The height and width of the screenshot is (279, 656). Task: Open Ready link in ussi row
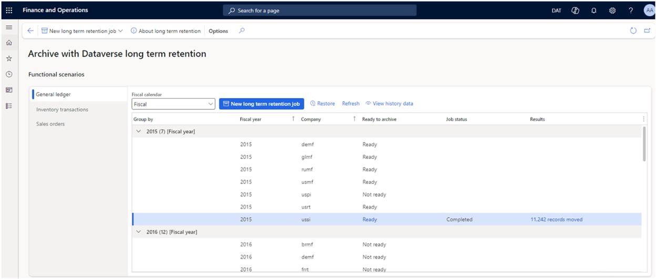click(x=370, y=219)
